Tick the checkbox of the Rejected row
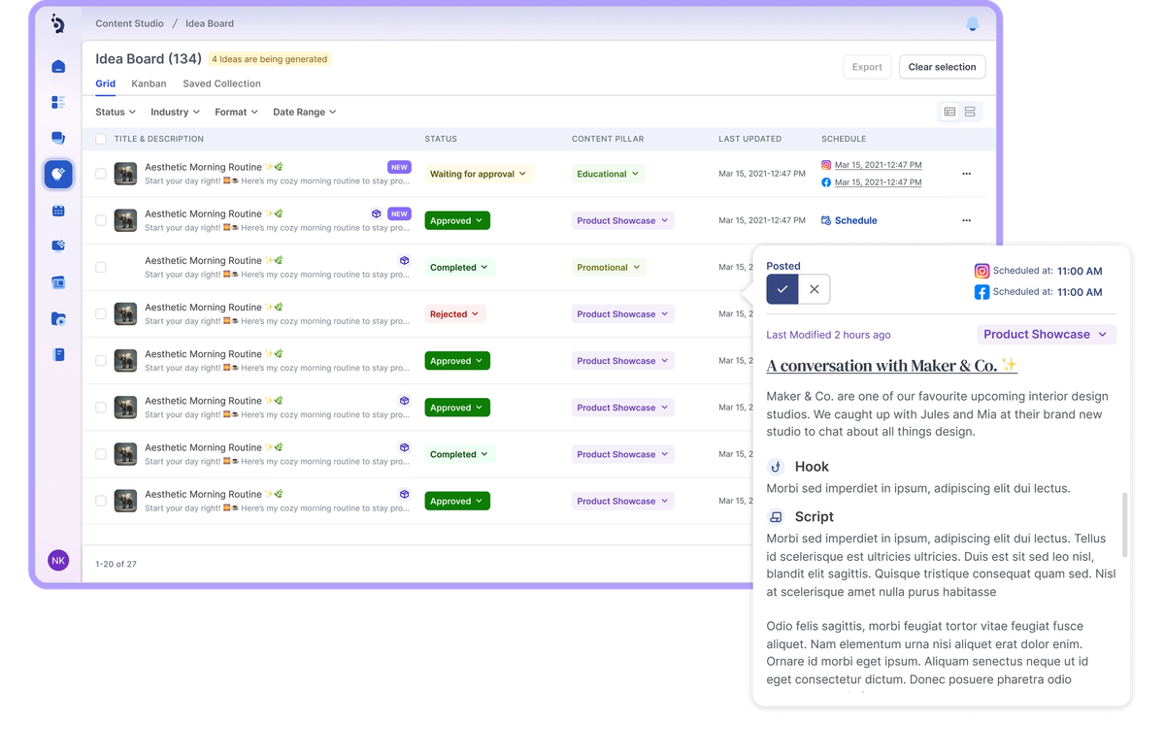The height and width of the screenshot is (753, 1165). (x=101, y=313)
